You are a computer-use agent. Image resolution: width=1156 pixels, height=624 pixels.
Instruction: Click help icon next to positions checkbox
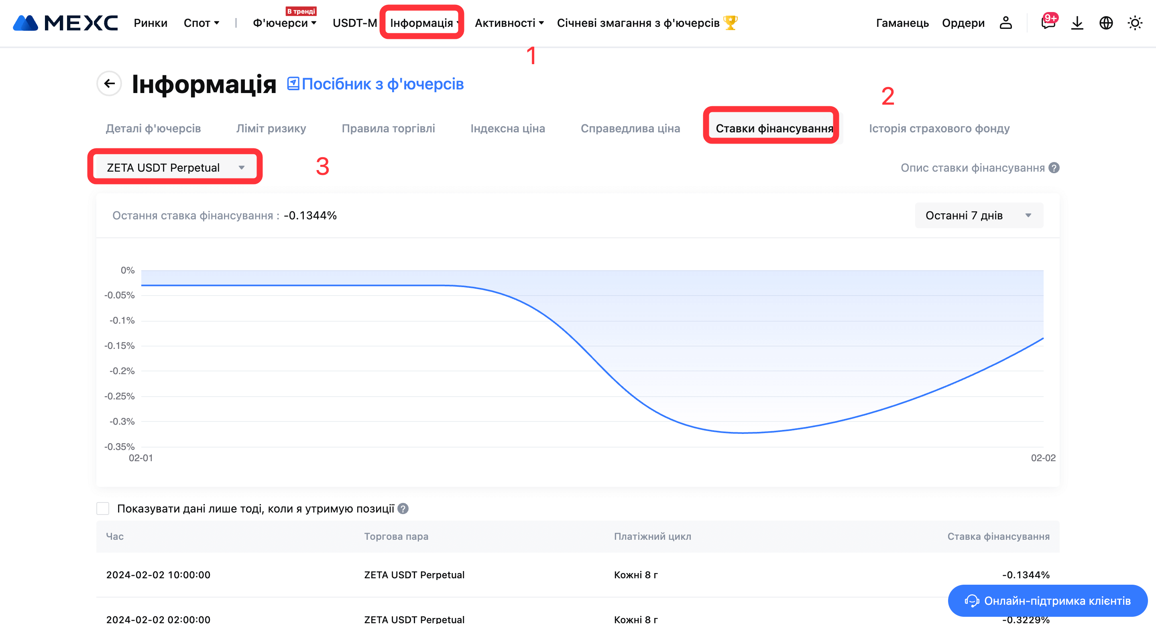(x=403, y=509)
